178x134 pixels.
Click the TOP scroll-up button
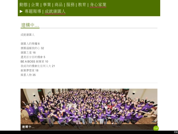click(156, 128)
